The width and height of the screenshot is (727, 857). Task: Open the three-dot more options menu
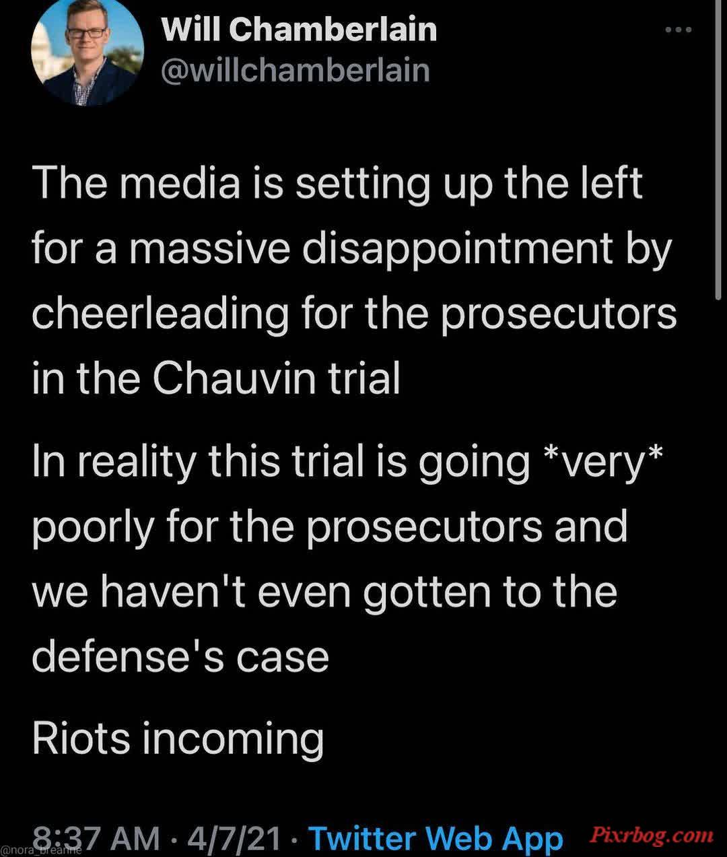[678, 30]
